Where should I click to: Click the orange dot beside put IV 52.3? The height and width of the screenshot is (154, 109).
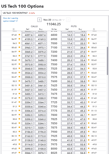pos(89,81)
